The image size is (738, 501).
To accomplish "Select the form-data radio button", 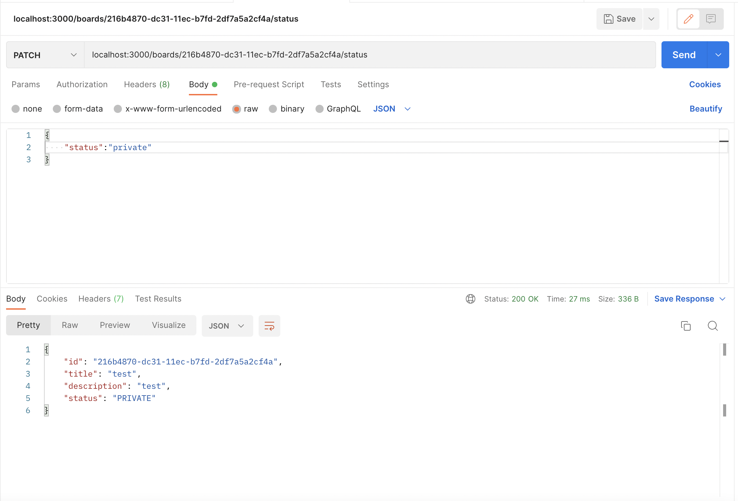I will [57, 109].
